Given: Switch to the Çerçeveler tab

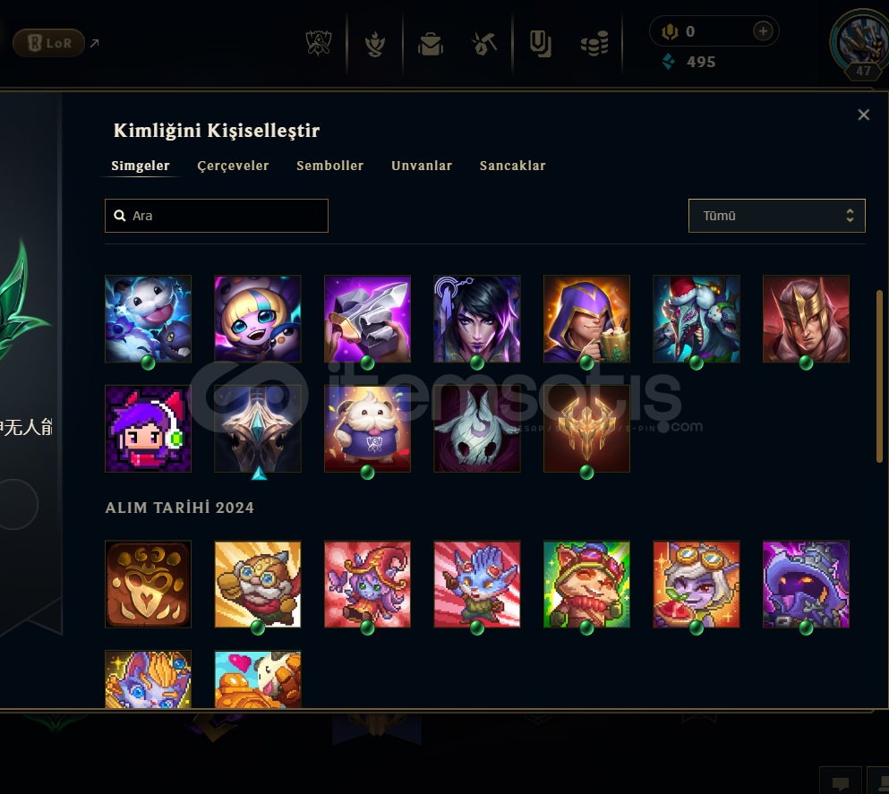Looking at the screenshot, I should tap(233, 166).
